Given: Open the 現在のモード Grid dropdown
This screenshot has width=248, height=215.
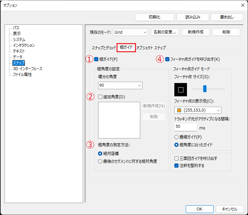Looking at the screenshot, I should point(130,32).
